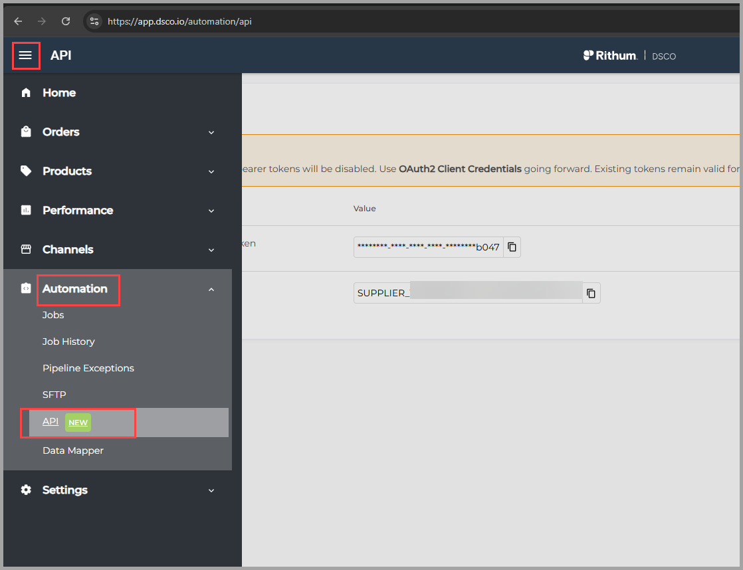
Task: Open the SFTP page
Action: (x=54, y=394)
